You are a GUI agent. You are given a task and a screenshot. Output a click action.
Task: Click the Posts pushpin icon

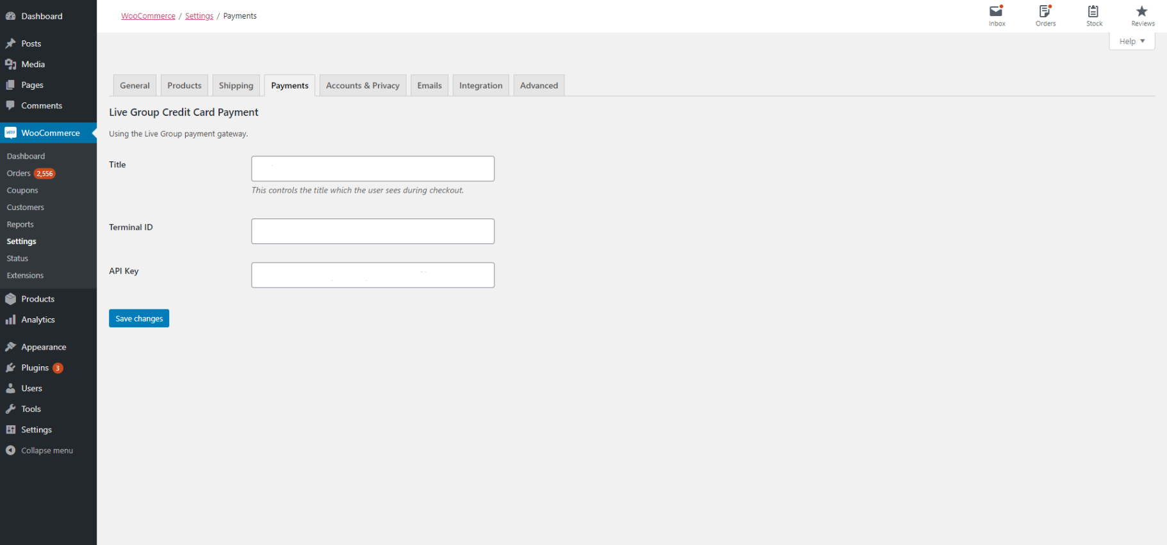click(11, 44)
